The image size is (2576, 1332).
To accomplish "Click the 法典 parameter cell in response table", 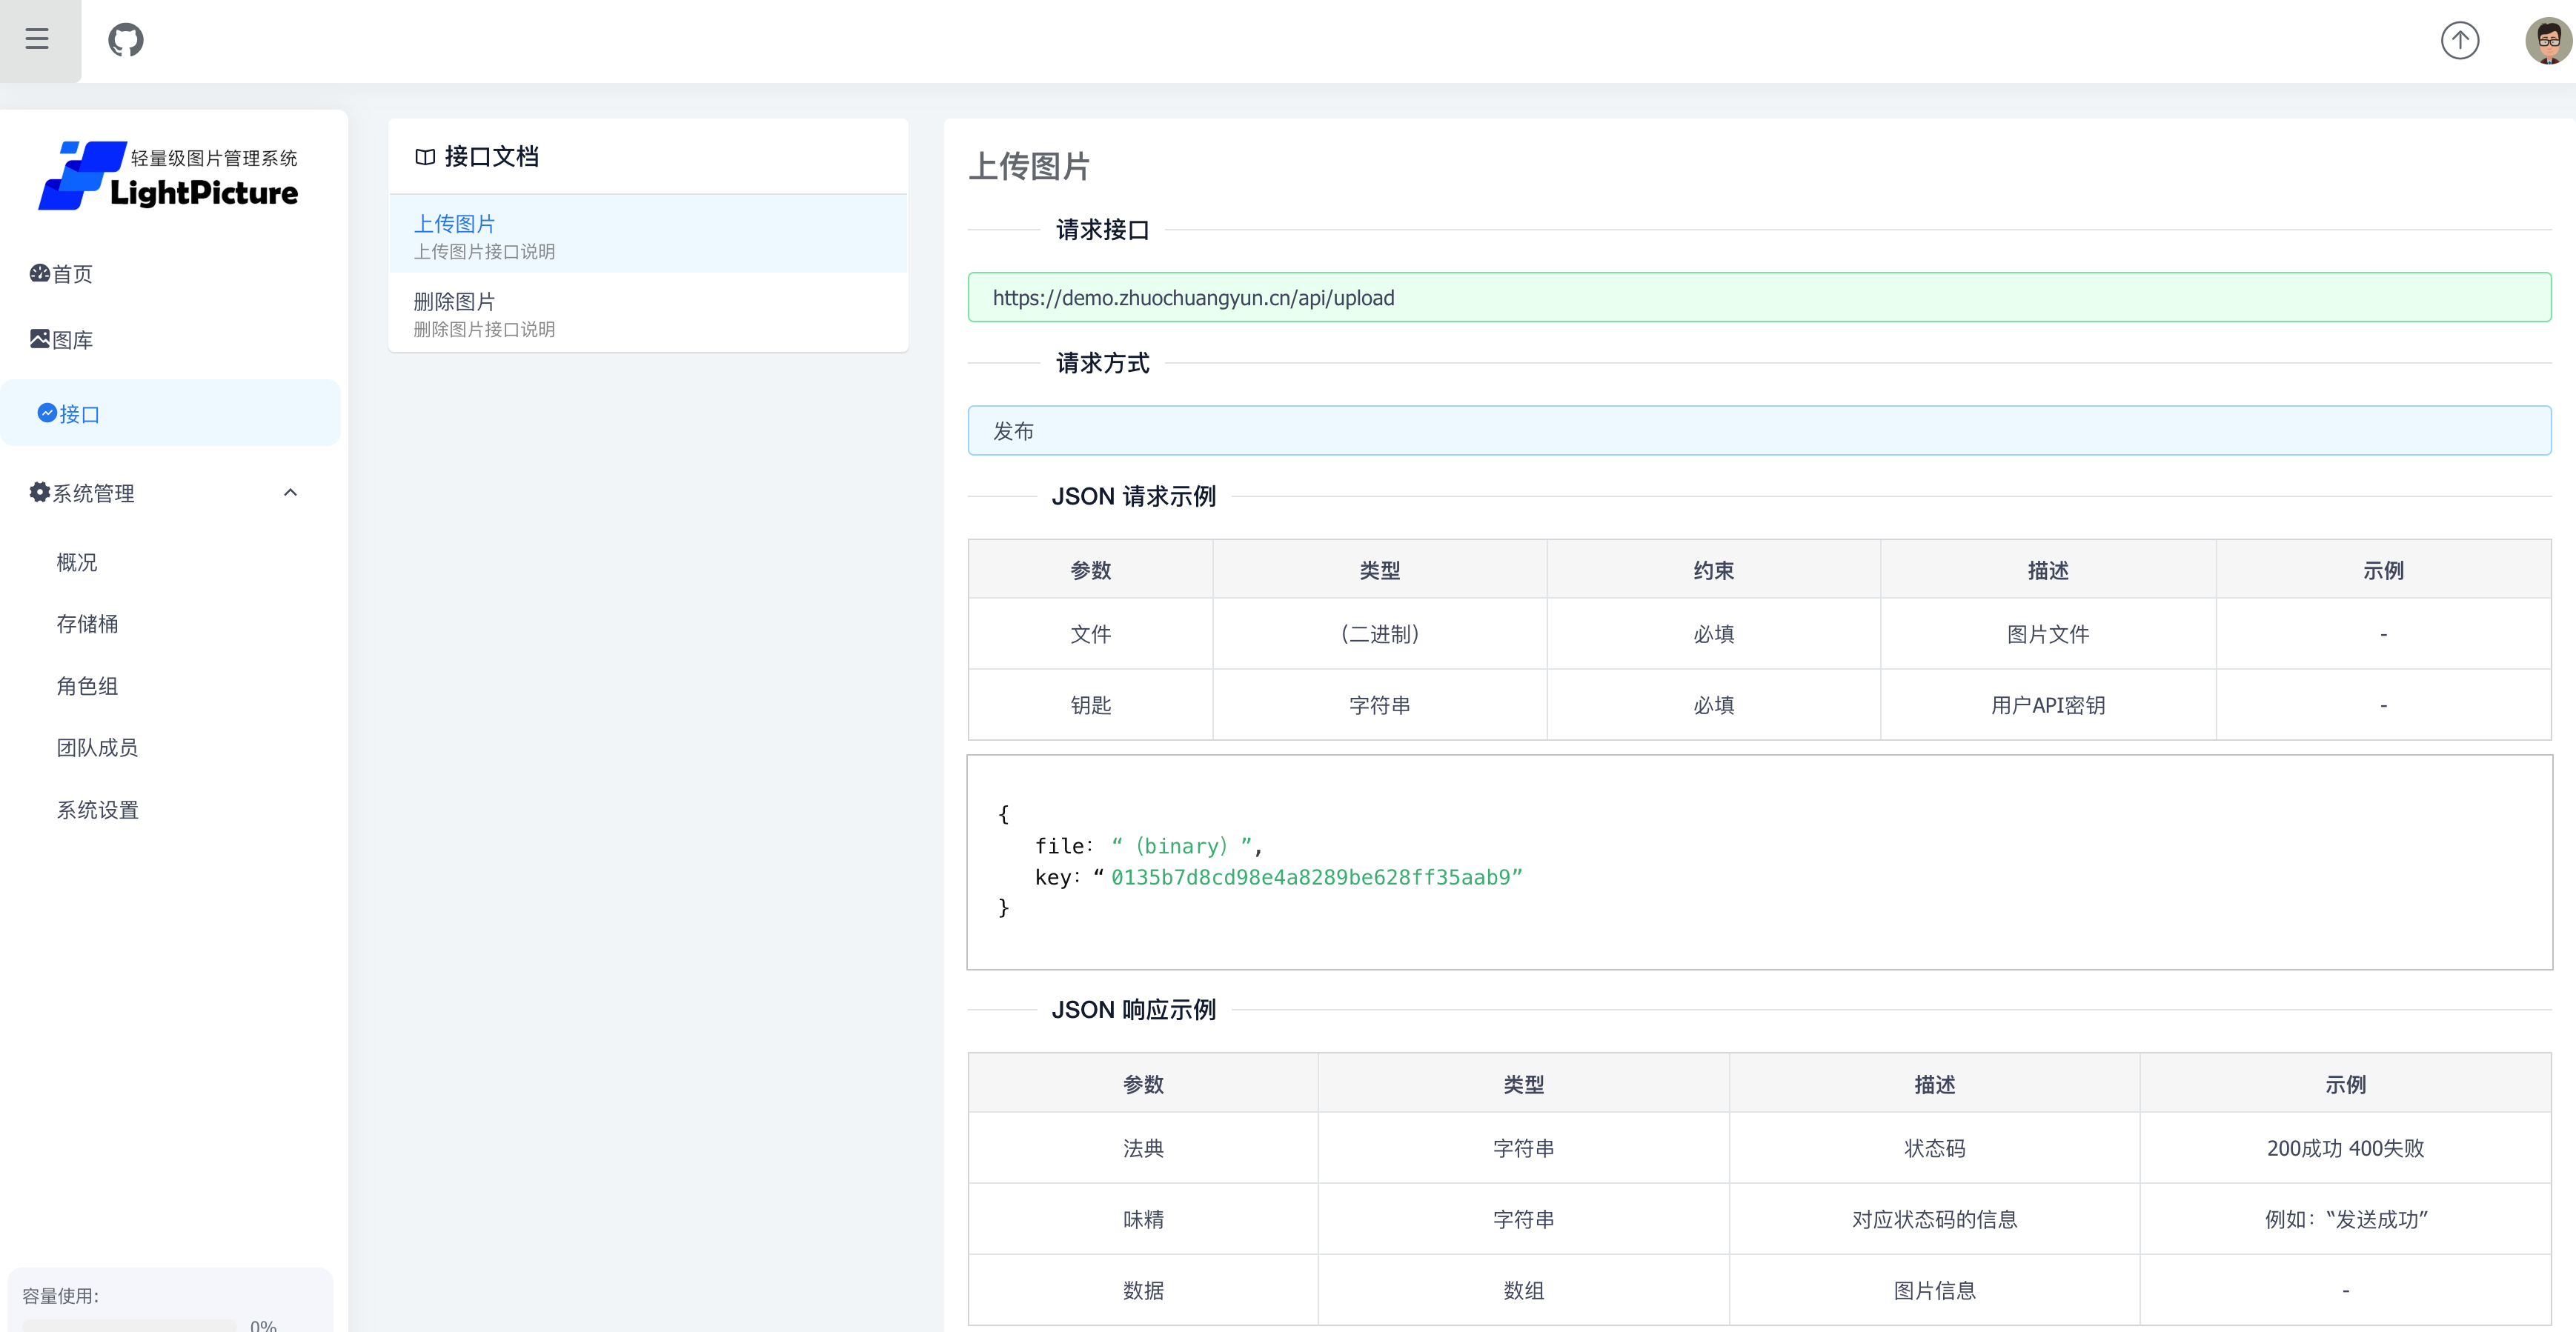I will point(1143,1148).
